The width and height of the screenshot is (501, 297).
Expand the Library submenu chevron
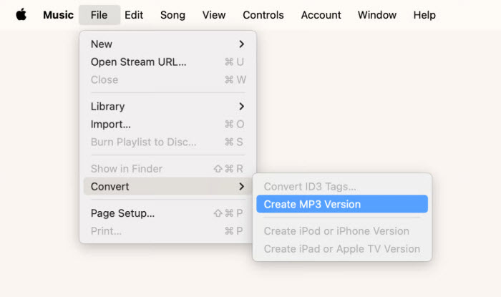click(242, 107)
